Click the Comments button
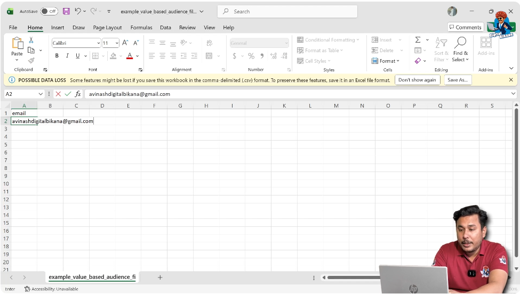This screenshot has width=520, height=294. (x=465, y=27)
